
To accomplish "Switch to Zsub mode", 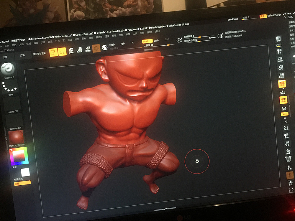I will 156,40.
